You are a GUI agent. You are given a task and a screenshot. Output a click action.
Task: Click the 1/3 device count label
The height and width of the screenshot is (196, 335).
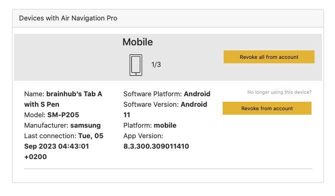tap(156, 64)
